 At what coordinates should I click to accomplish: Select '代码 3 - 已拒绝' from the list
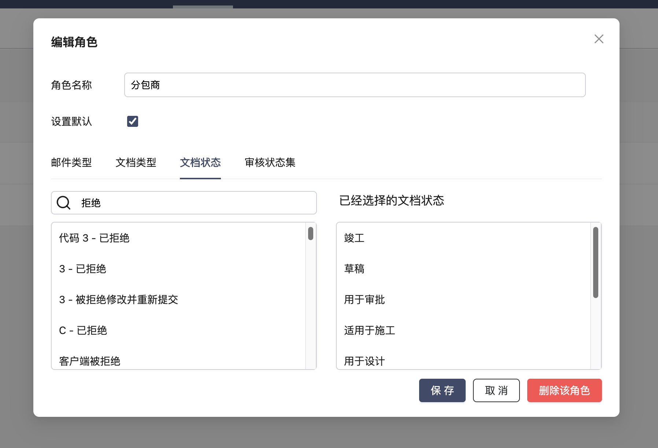coord(94,238)
